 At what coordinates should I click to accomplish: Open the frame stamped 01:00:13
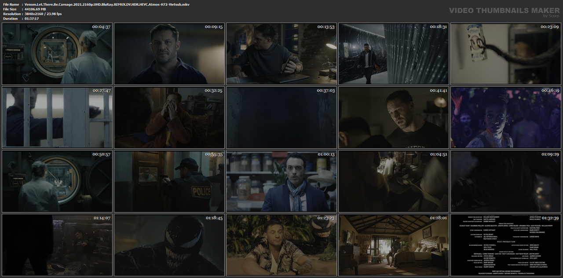pos(281,181)
